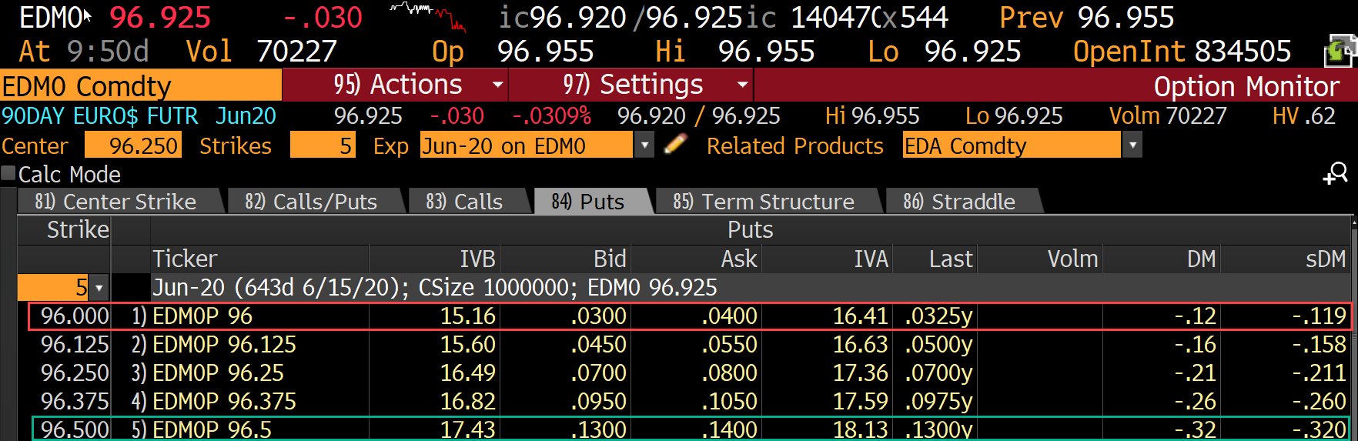Switch to the Center Strike tab
The height and width of the screenshot is (441, 1358).
(115, 202)
